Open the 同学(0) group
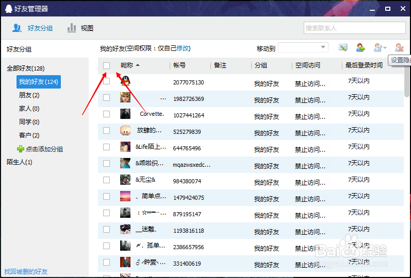Viewport: 411px width, 278px height. click(29, 122)
